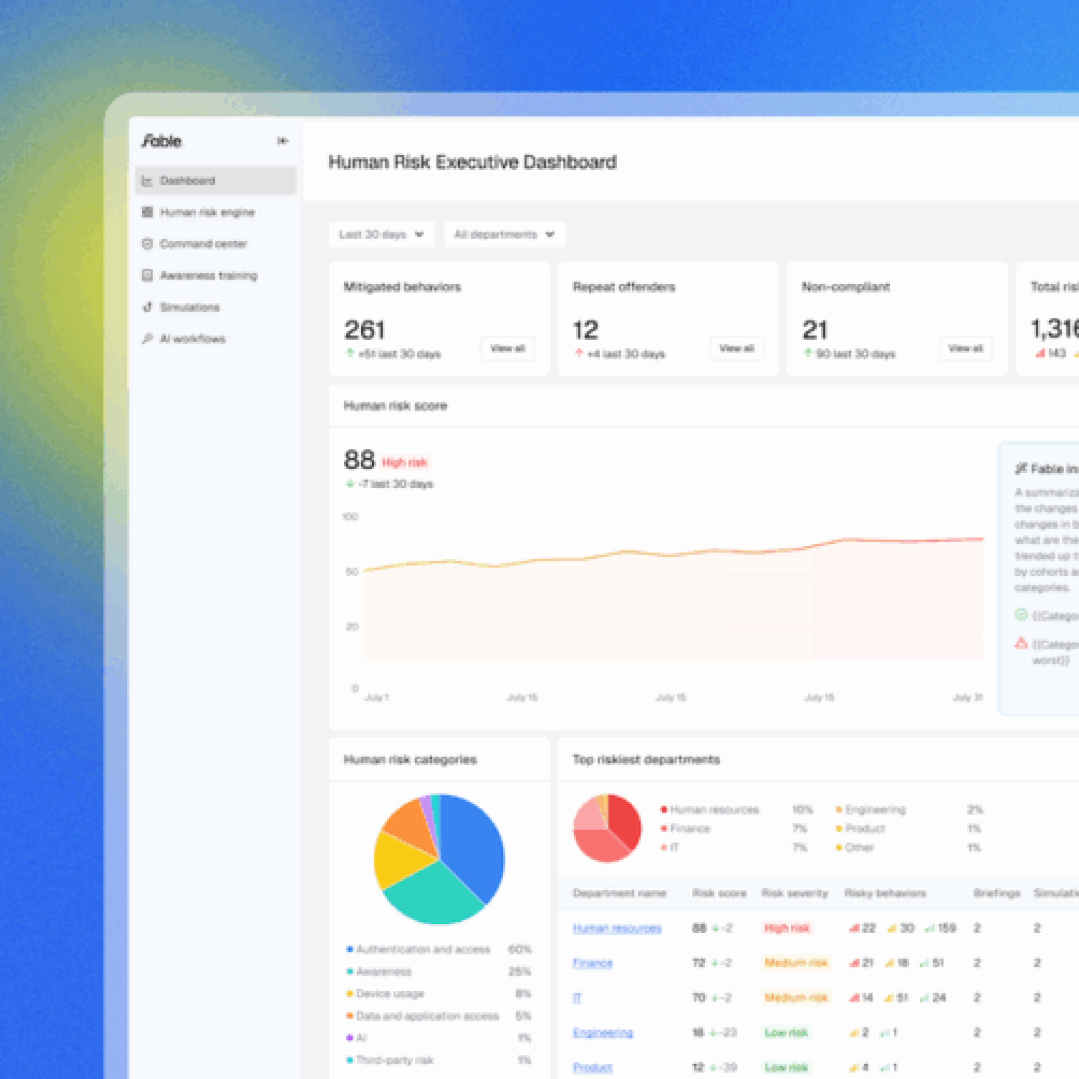Click the Data and application access legend entry
Viewport: 1079px width, 1079px height.
click(439, 1016)
